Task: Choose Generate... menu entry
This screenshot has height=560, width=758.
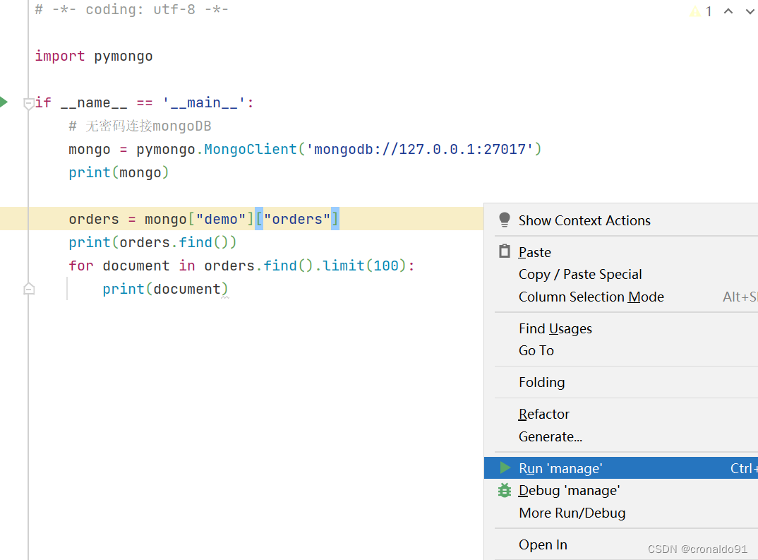Action: click(620, 436)
